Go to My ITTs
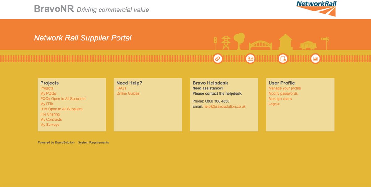The width and height of the screenshot is (371, 187). (47, 104)
